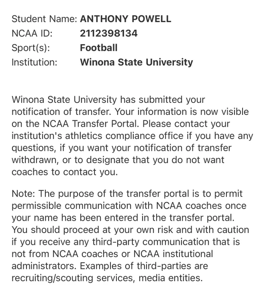Click the words NCAA Transfer Portal
The width and height of the screenshot is (265, 288).
[x=91, y=124]
